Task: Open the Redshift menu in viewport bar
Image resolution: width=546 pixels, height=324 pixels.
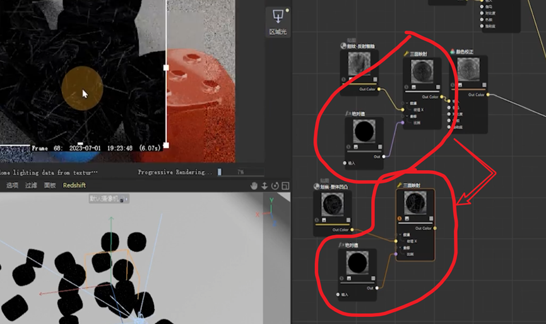Action: (x=74, y=185)
